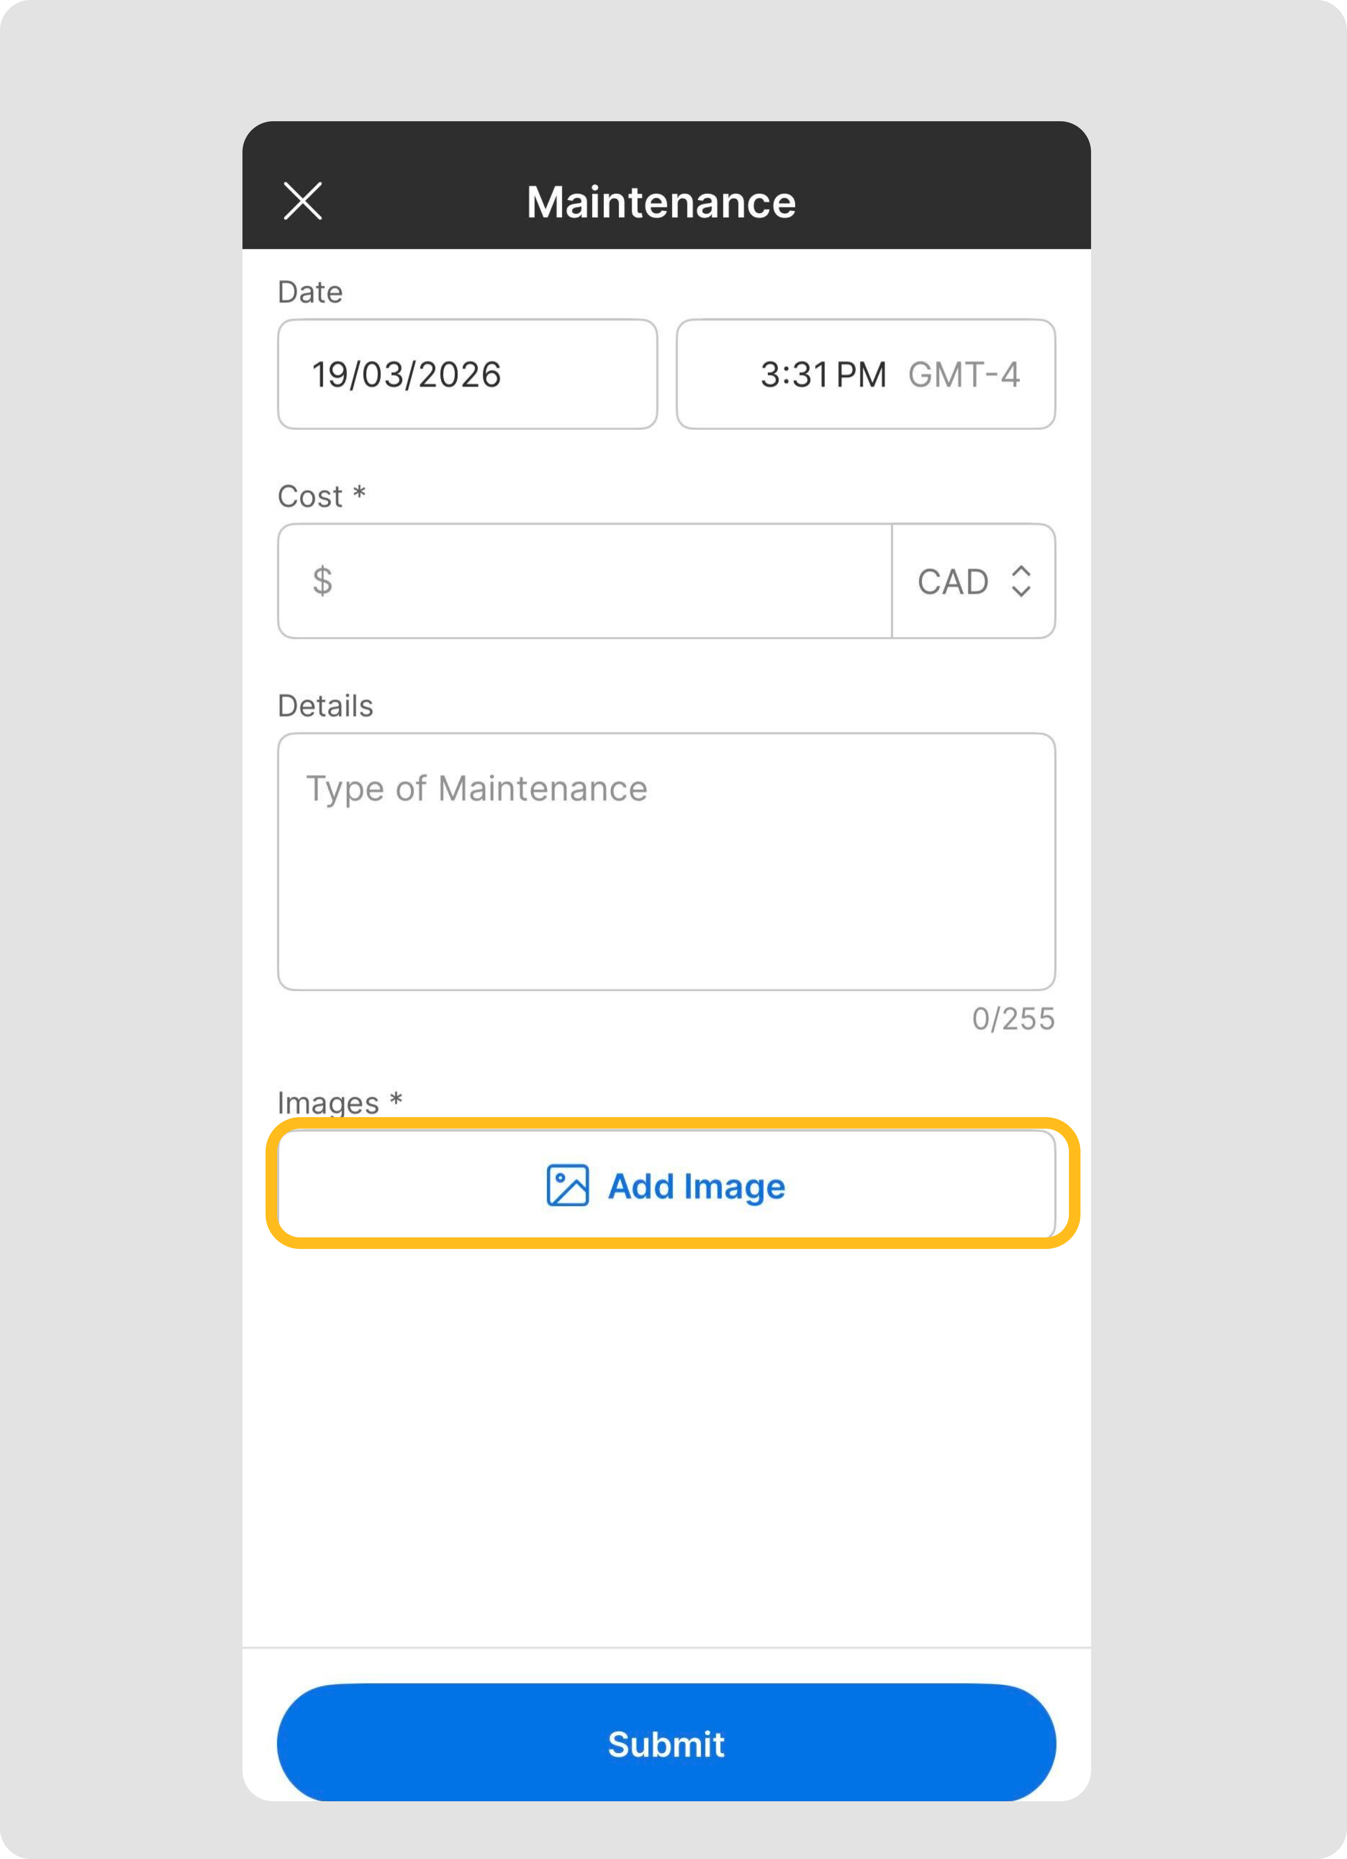Click the dark header bar right of title
Image resolution: width=1347 pixels, height=1859 pixels.
[x=943, y=201]
